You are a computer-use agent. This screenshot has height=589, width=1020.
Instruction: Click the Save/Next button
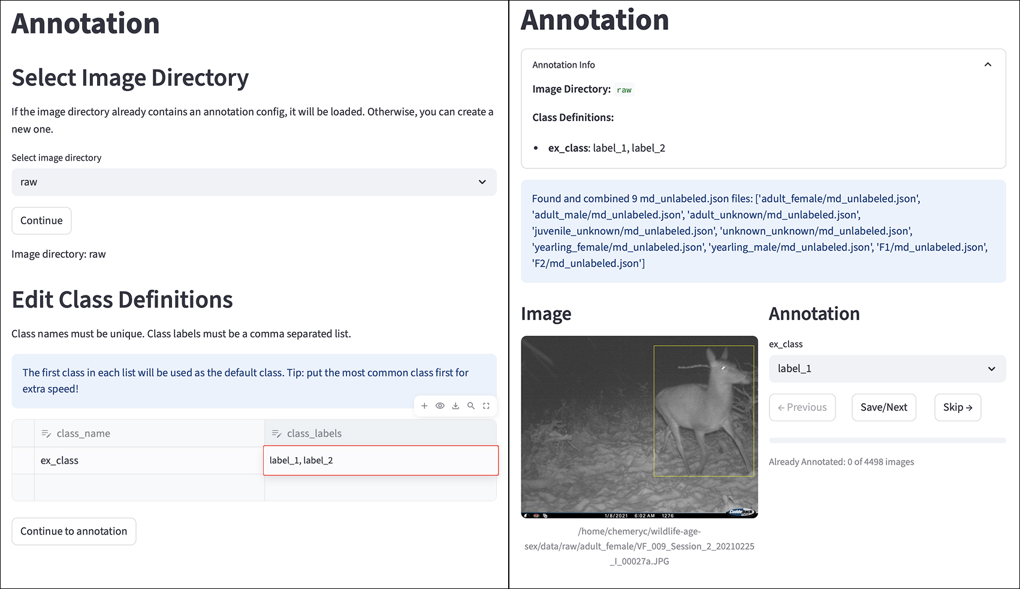point(883,407)
